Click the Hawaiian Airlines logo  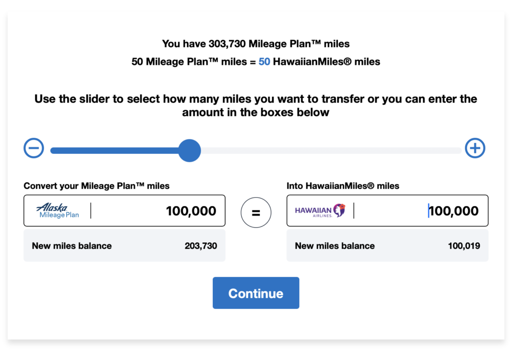[320, 211]
